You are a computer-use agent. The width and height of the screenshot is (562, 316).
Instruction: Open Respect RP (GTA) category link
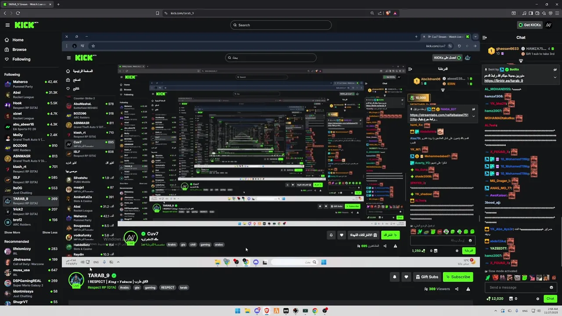102,287
